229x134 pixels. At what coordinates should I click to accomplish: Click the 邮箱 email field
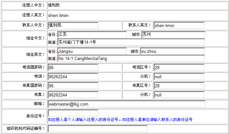click(x=127, y=104)
